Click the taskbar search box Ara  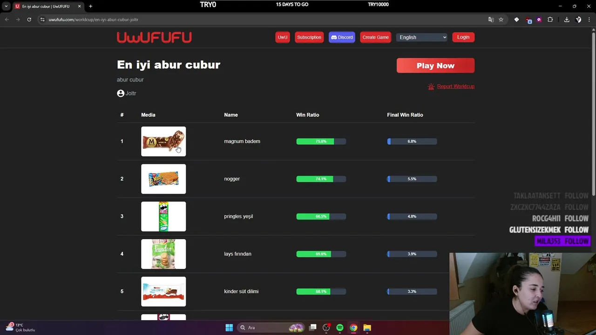pyautogui.click(x=270, y=328)
